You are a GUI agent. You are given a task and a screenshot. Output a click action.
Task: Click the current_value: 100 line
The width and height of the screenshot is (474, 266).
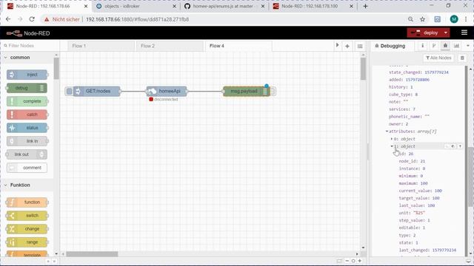tap(420, 191)
